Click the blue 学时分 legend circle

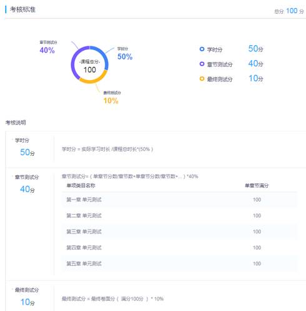202,49
